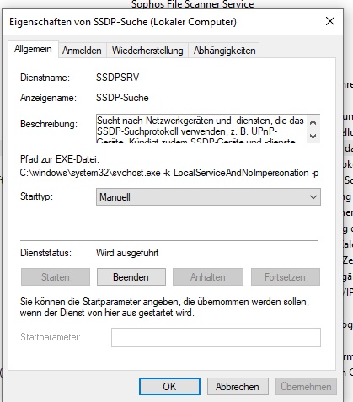
Task: Click the Startparameter input field
Action: pyautogui.click(x=216, y=337)
